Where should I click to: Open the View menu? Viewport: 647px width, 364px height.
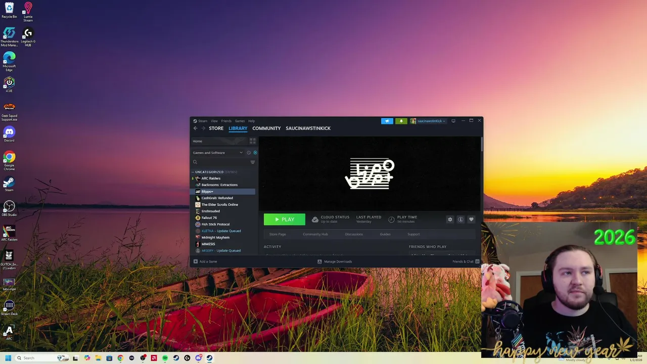pyautogui.click(x=214, y=121)
